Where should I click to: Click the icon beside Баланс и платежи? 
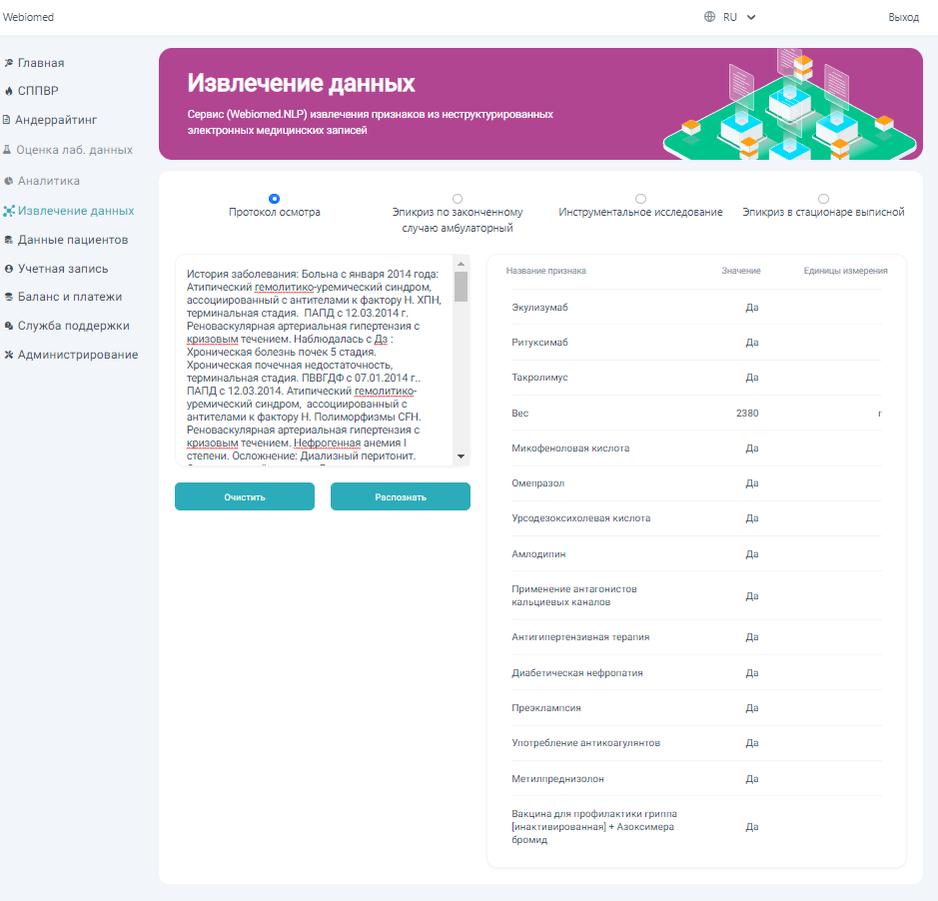[x=8, y=297]
